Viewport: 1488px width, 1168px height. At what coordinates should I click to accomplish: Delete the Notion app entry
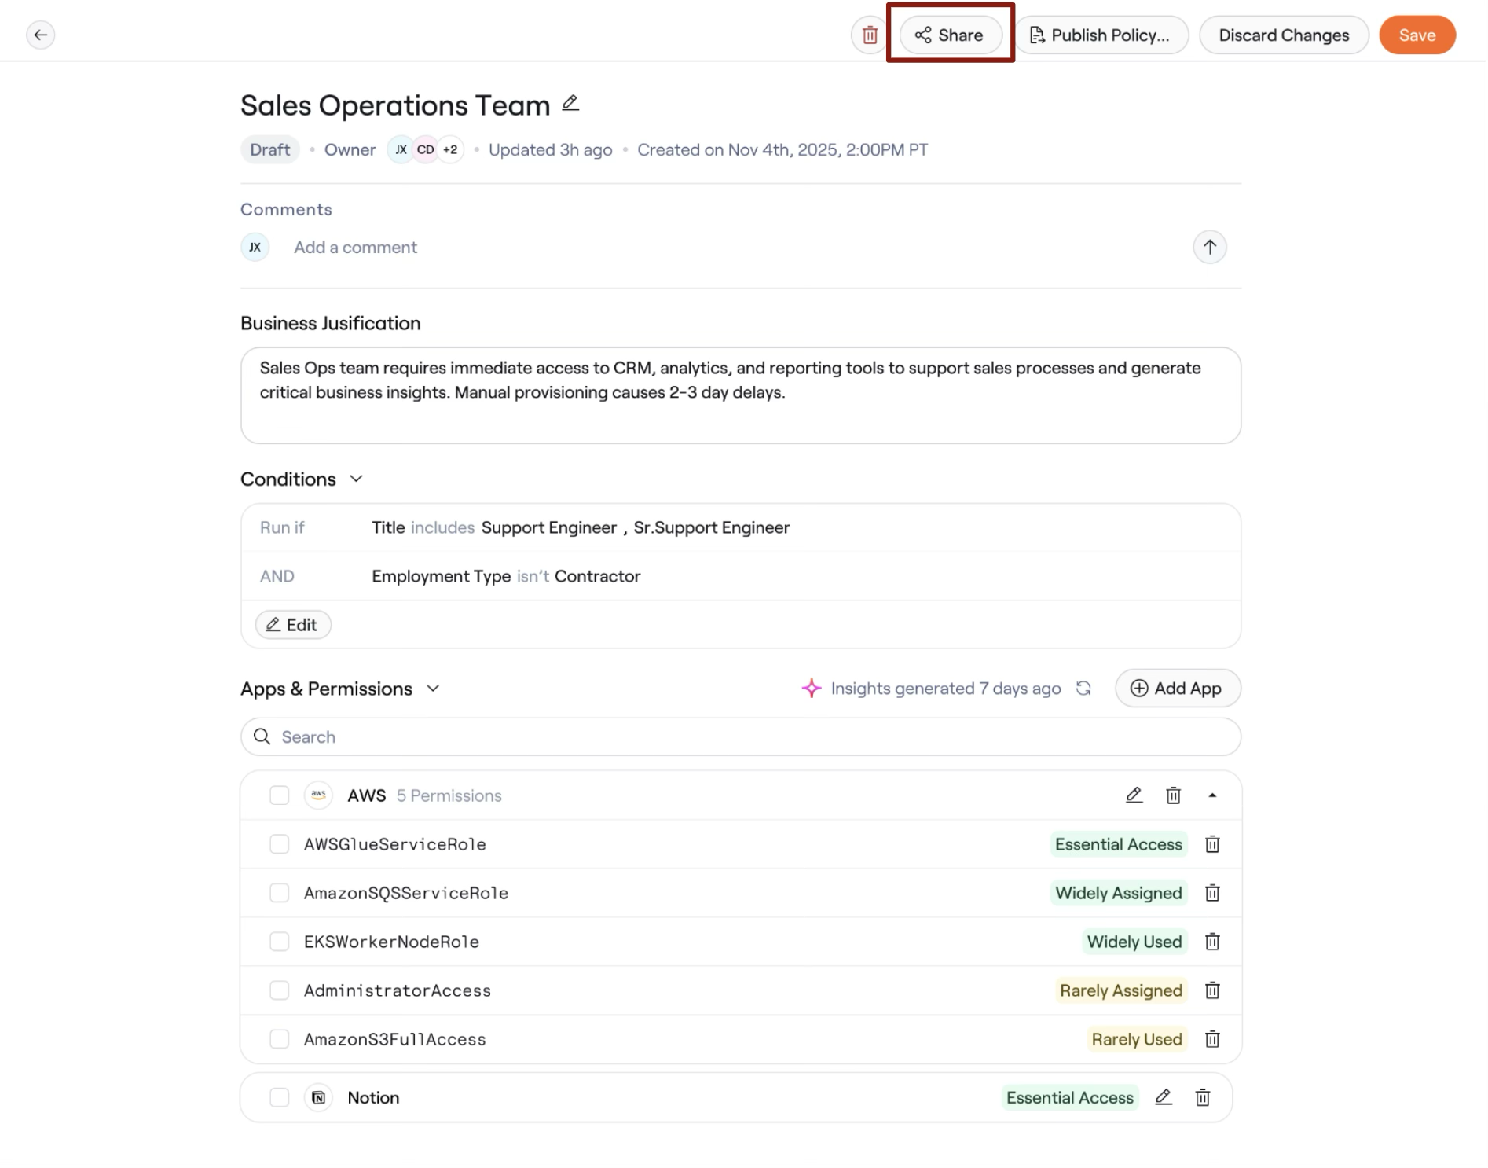pyautogui.click(x=1202, y=1097)
